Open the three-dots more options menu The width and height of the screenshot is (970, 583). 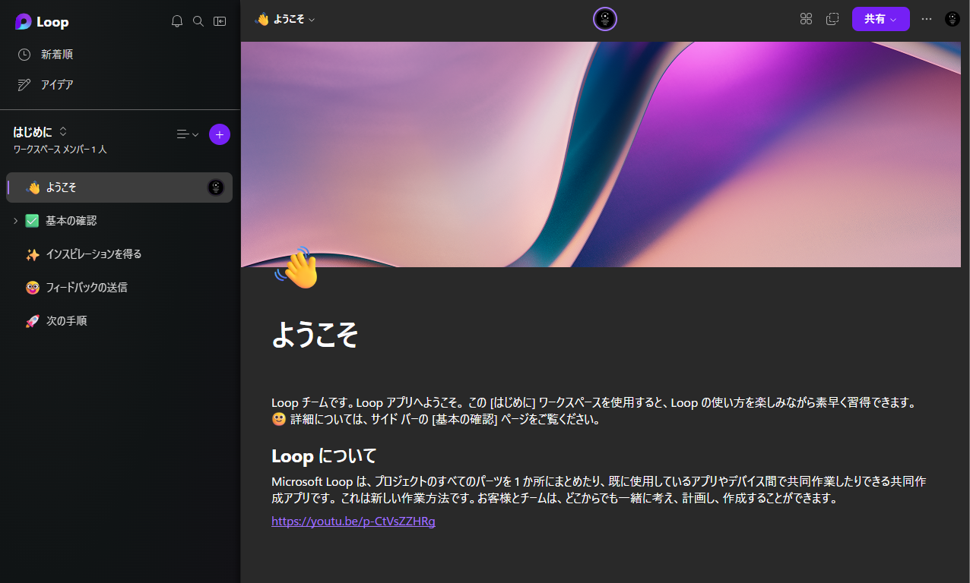click(927, 19)
